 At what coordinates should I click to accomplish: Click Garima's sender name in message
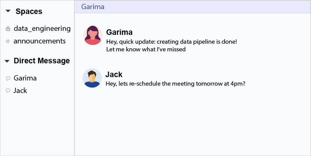[x=119, y=32]
